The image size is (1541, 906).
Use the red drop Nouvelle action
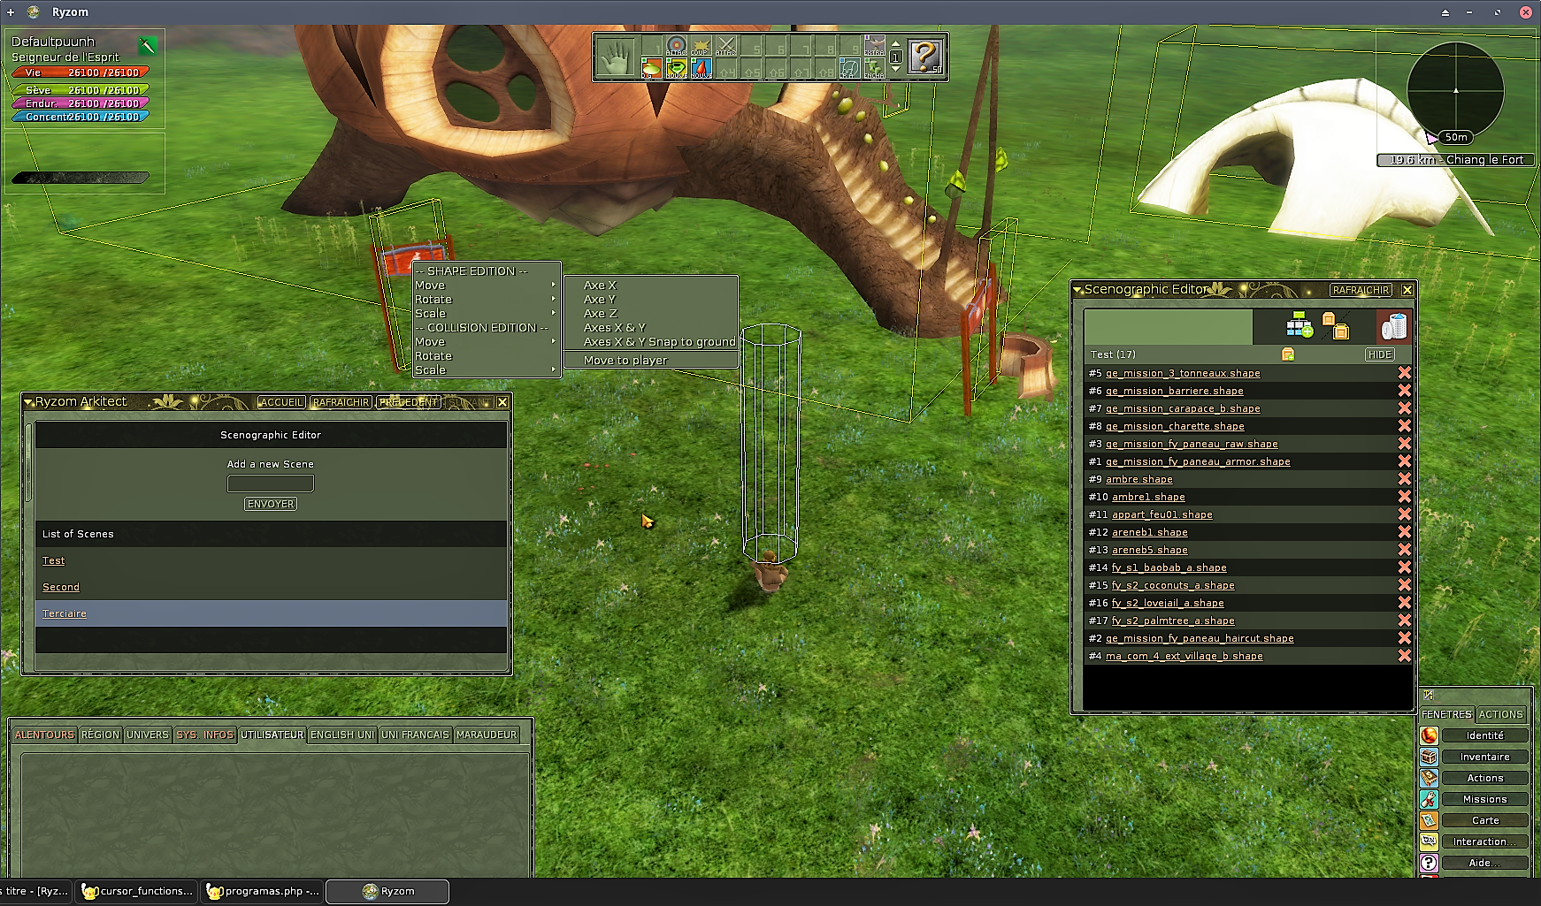point(701,69)
